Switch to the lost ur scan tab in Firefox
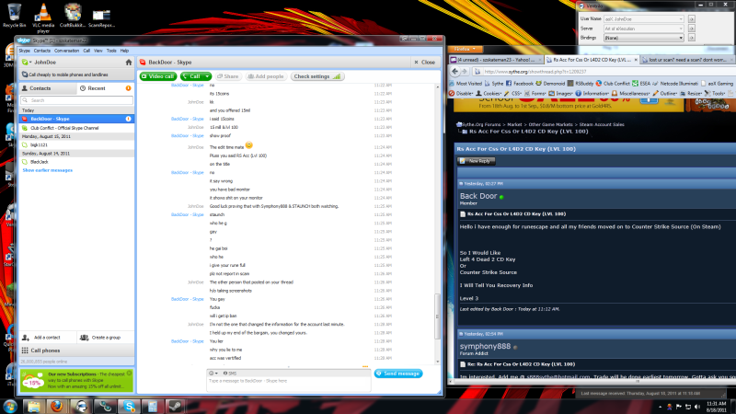736x414 pixels. coord(687,60)
